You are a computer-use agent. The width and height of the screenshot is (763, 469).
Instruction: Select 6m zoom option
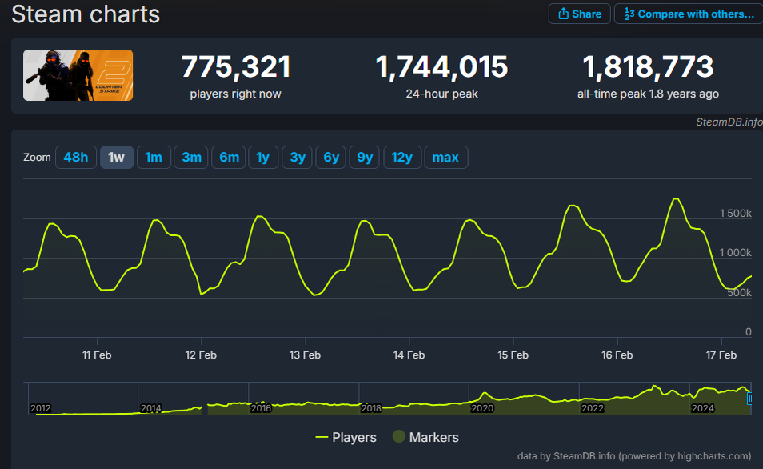tap(229, 158)
